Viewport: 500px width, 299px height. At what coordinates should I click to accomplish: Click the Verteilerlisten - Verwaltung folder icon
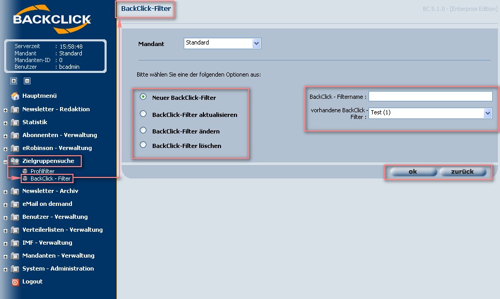pos(15,230)
